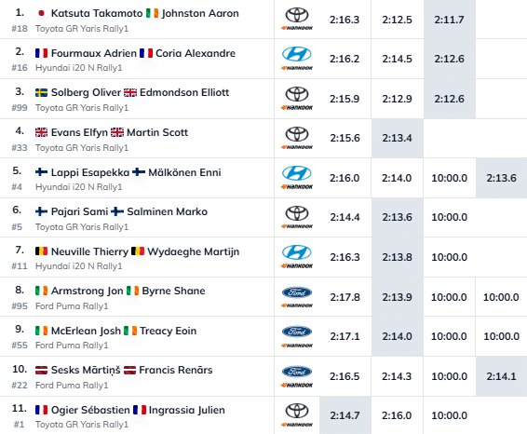Screen dimensions: 527x434
Task: Click the Sweden flag beside Solberg Oliver
Action: [x=41, y=93]
